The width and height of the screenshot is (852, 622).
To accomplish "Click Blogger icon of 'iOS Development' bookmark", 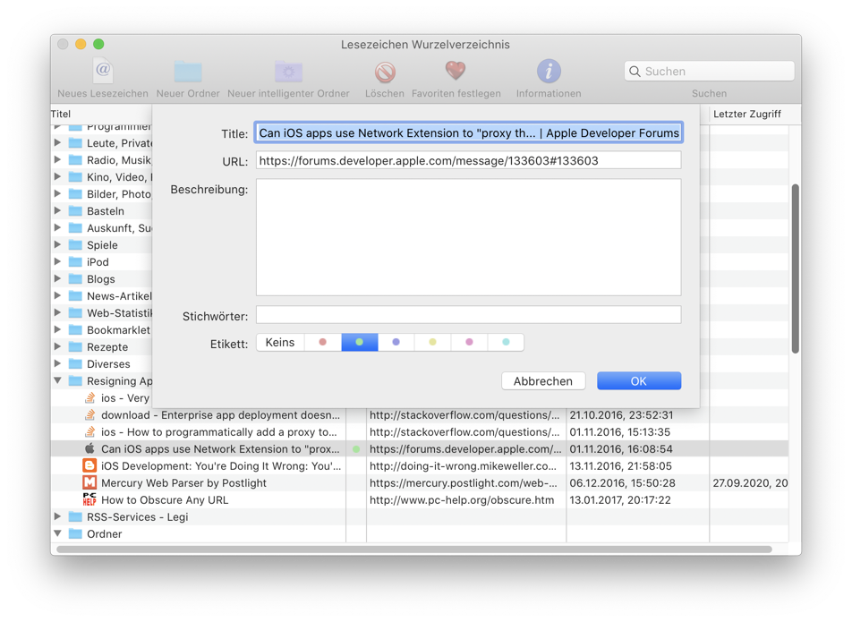I will (x=89, y=465).
